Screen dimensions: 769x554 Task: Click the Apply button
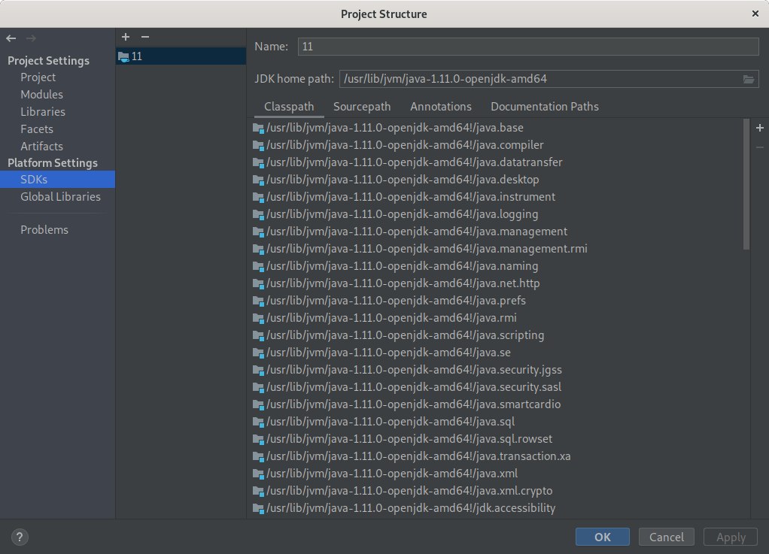coord(731,537)
